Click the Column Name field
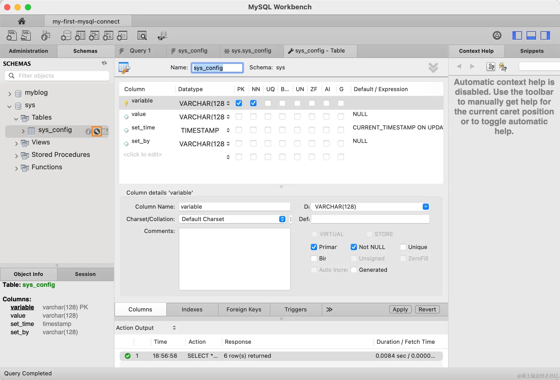Image resolution: width=560 pixels, height=380 pixels. click(234, 207)
